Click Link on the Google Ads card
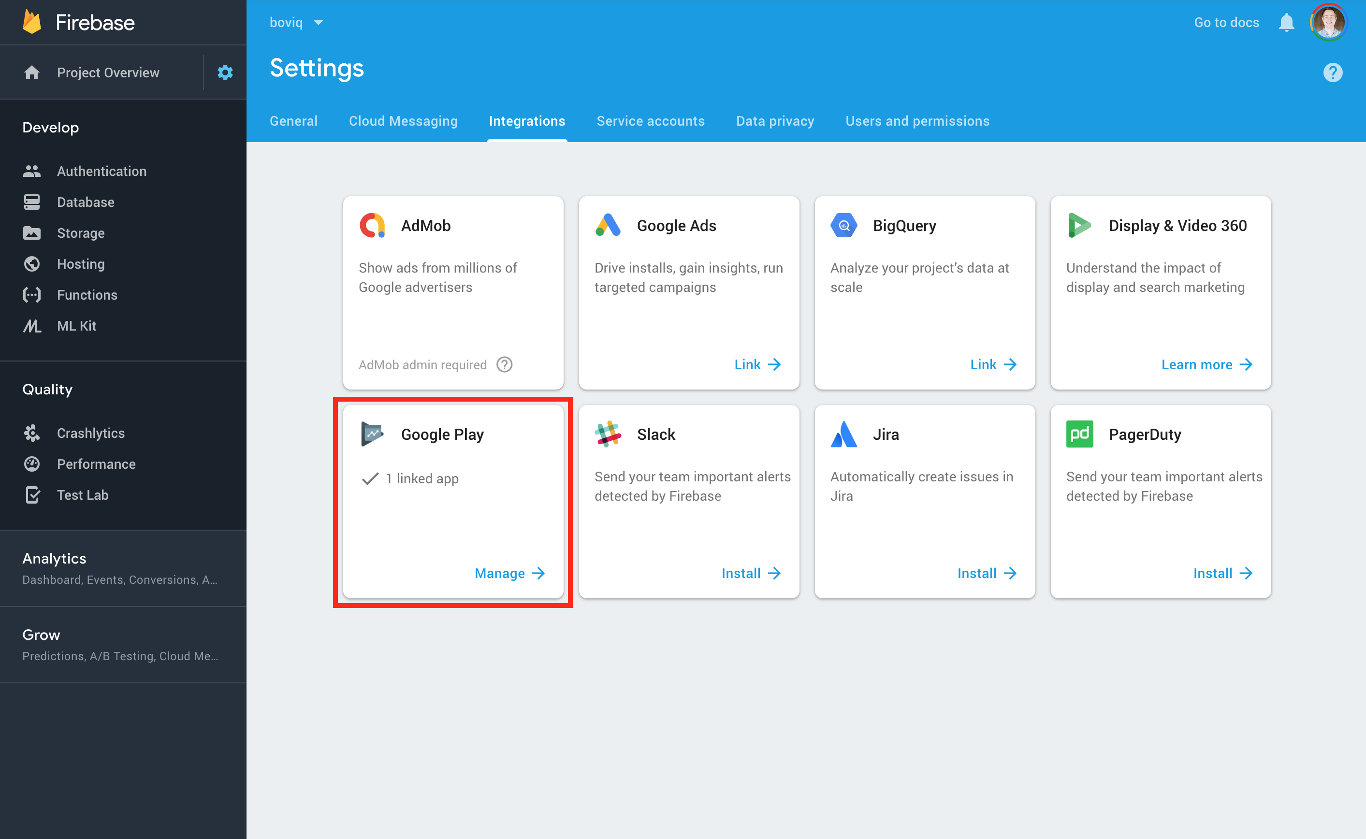 [x=747, y=364]
